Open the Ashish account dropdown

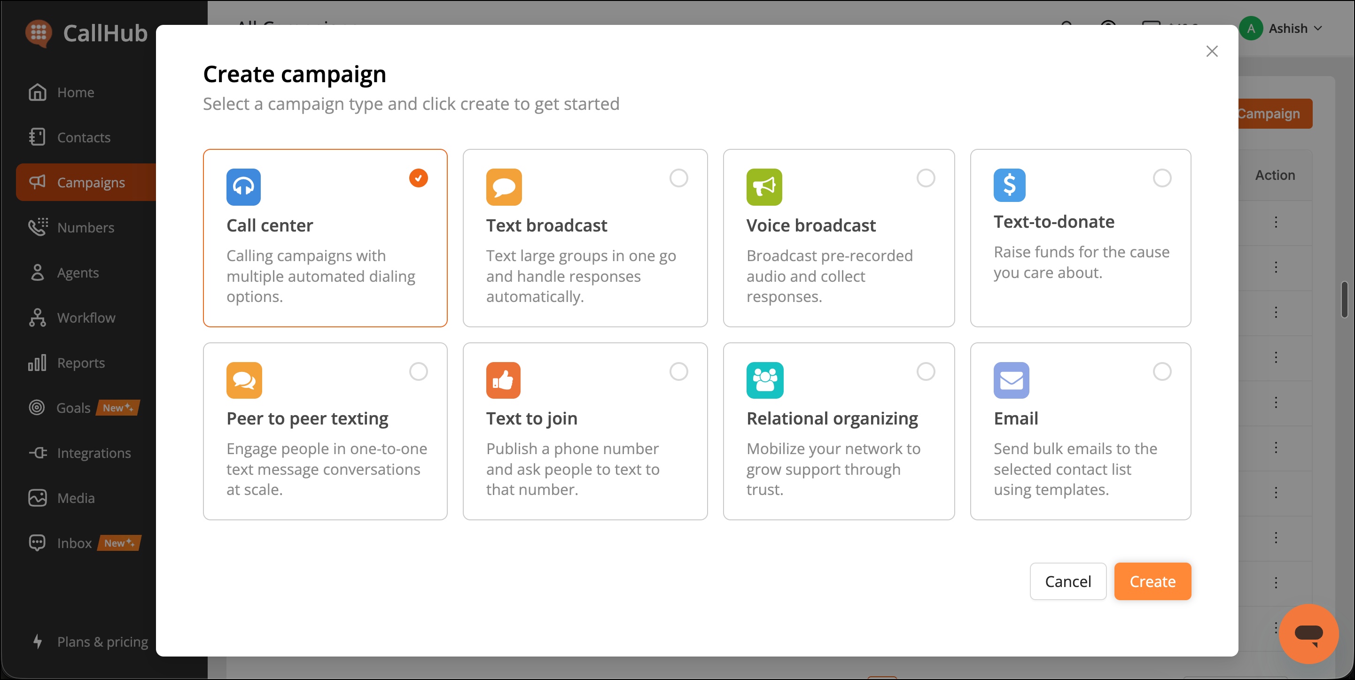pyautogui.click(x=1281, y=28)
